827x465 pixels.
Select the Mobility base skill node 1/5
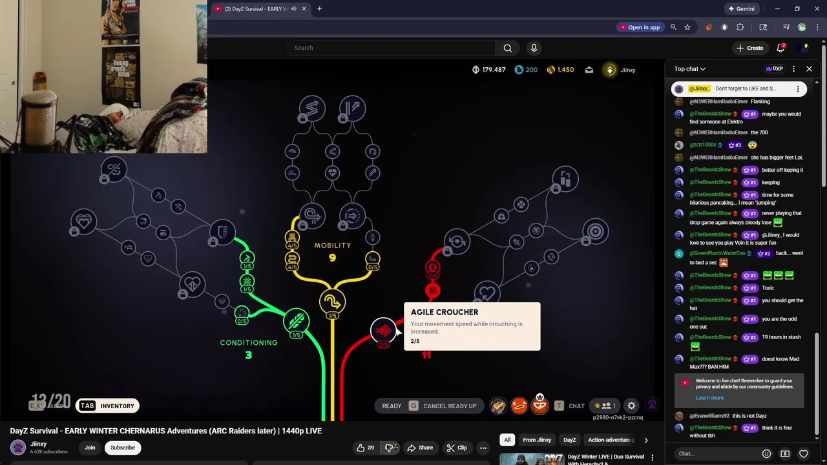(332, 302)
